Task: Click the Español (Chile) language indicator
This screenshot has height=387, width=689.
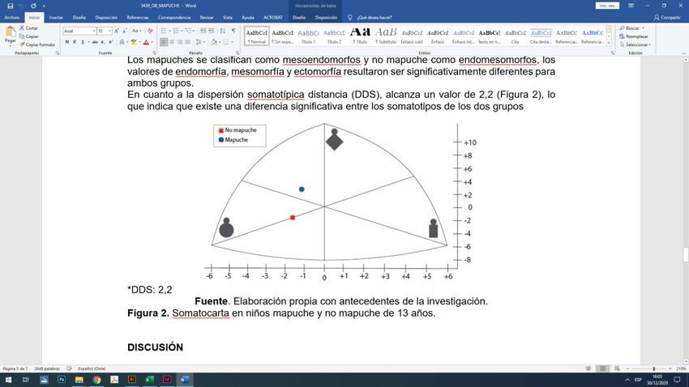Action: point(92,368)
